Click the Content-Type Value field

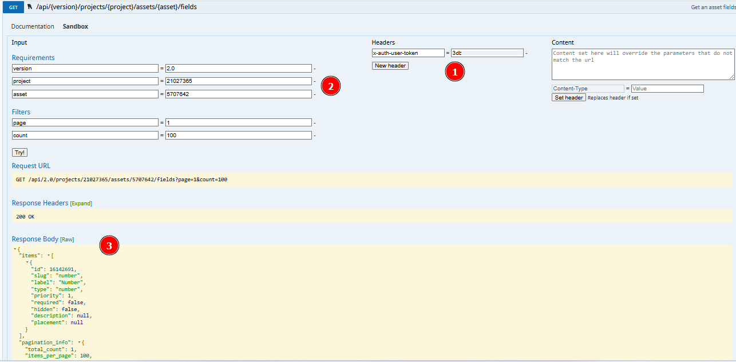coord(667,89)
